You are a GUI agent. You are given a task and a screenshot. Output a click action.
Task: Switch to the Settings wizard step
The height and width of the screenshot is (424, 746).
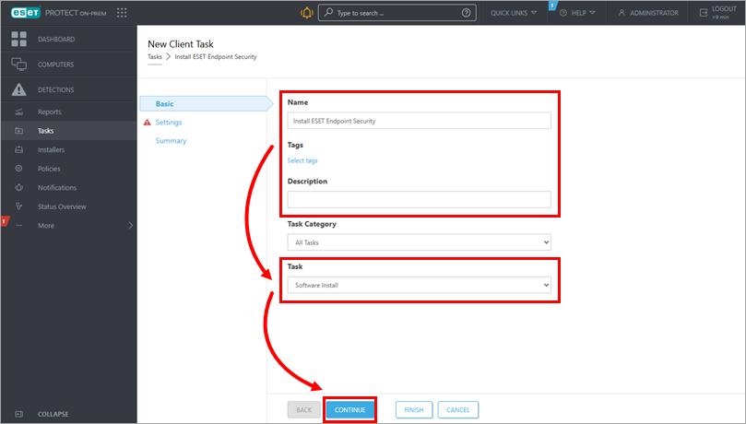tap(169, 123)
